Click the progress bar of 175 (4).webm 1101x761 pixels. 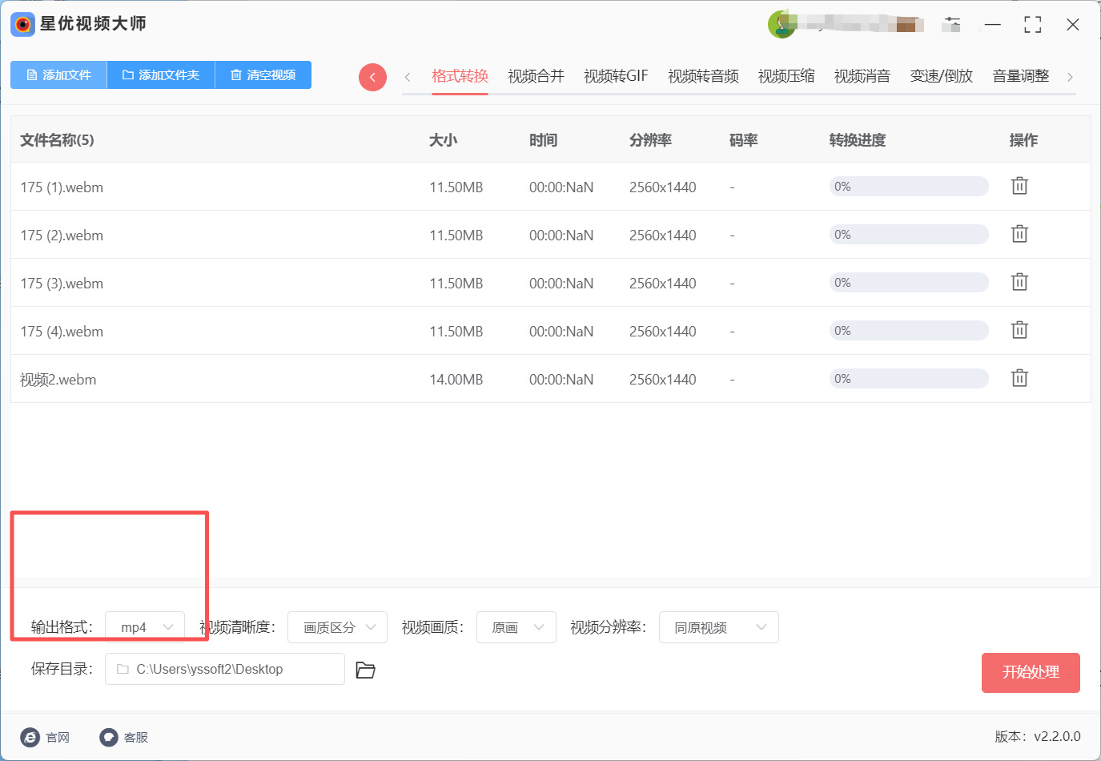[x=908, y=330]
